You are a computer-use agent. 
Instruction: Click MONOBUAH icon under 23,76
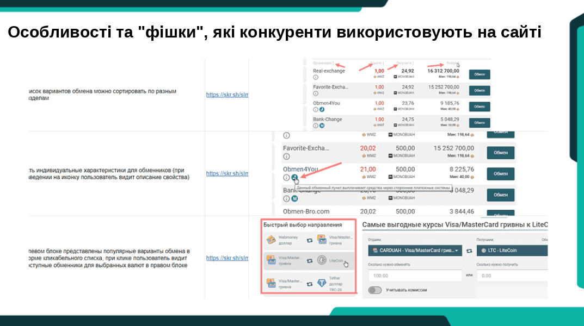[395, 109]
